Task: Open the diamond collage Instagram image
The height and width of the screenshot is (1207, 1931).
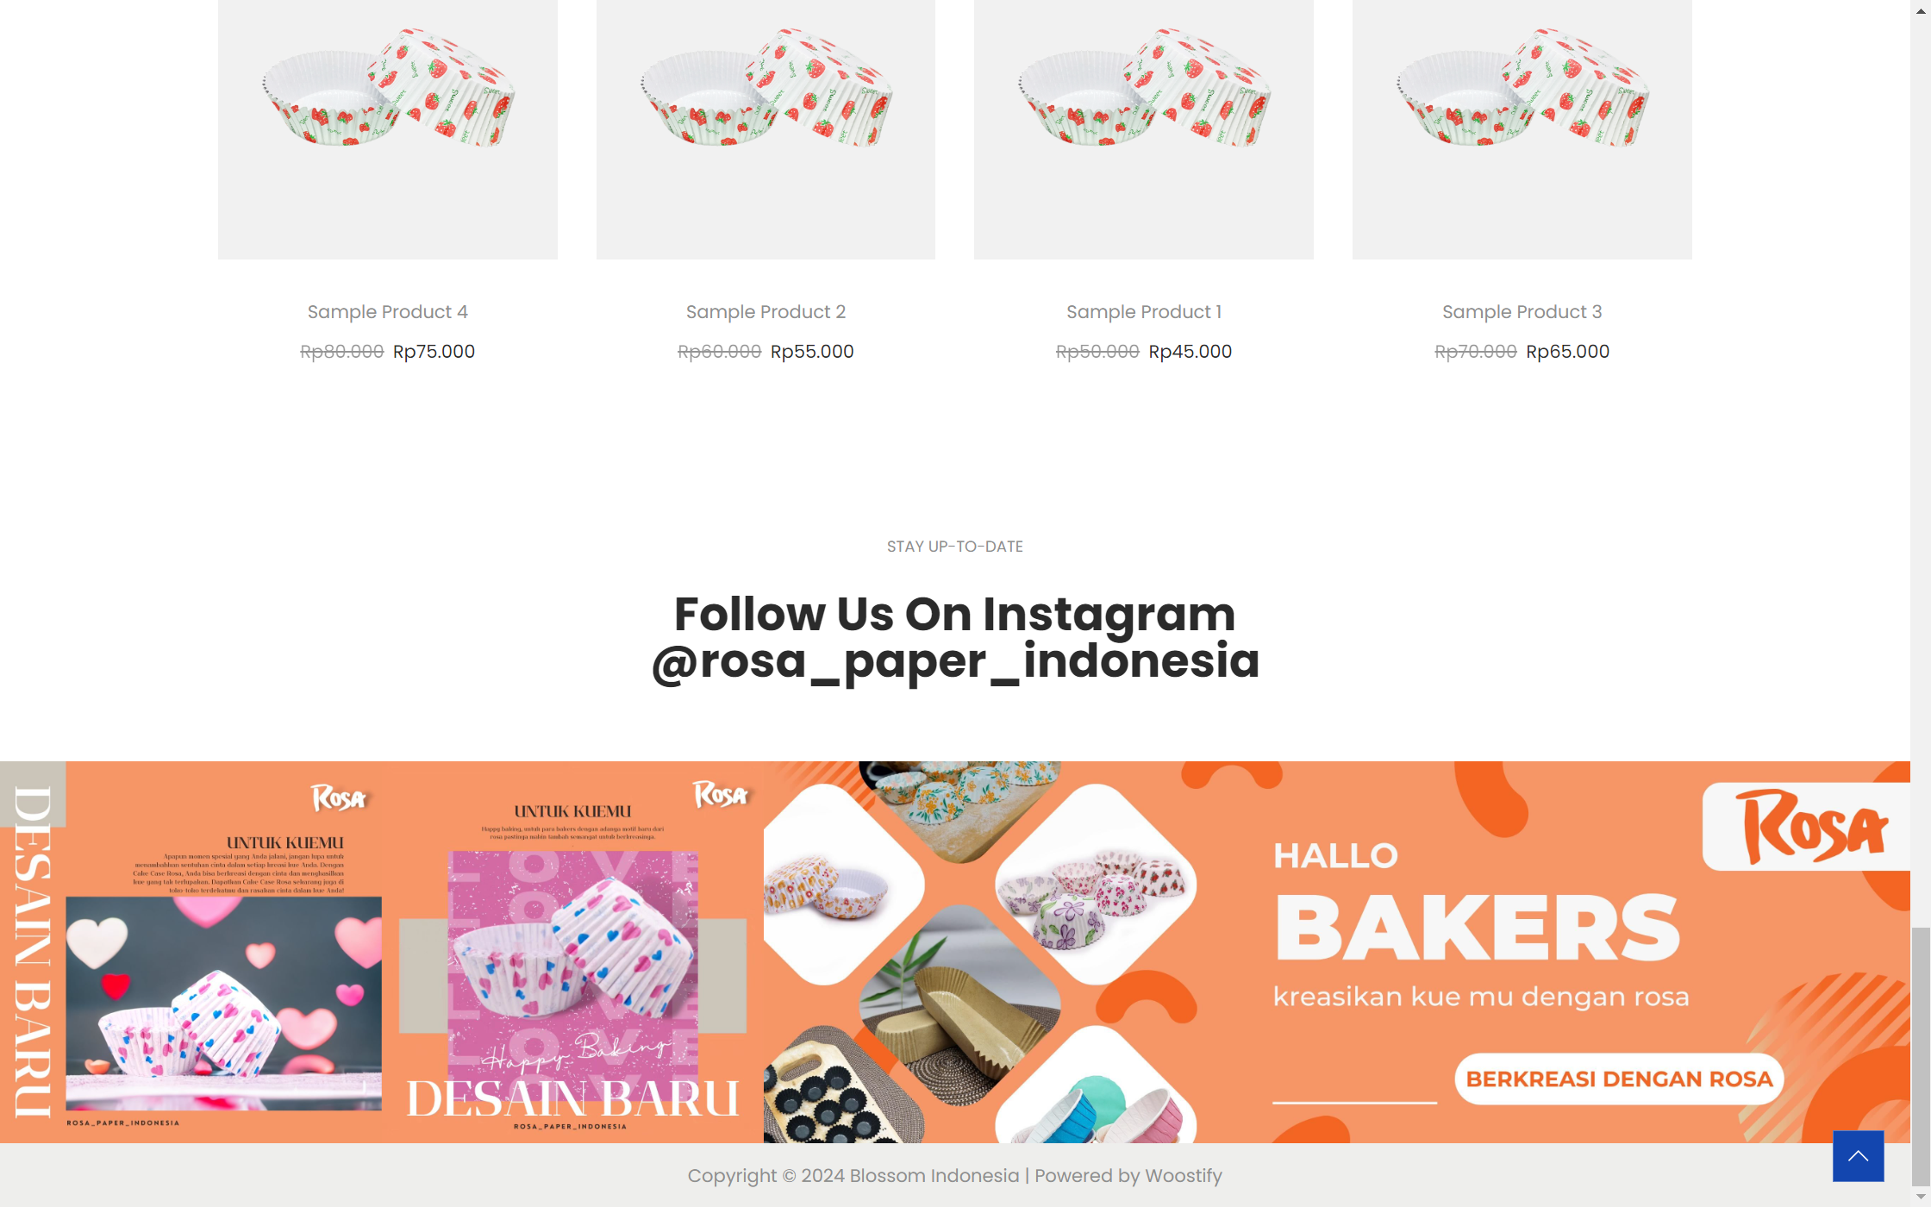Action: point(980,952)
